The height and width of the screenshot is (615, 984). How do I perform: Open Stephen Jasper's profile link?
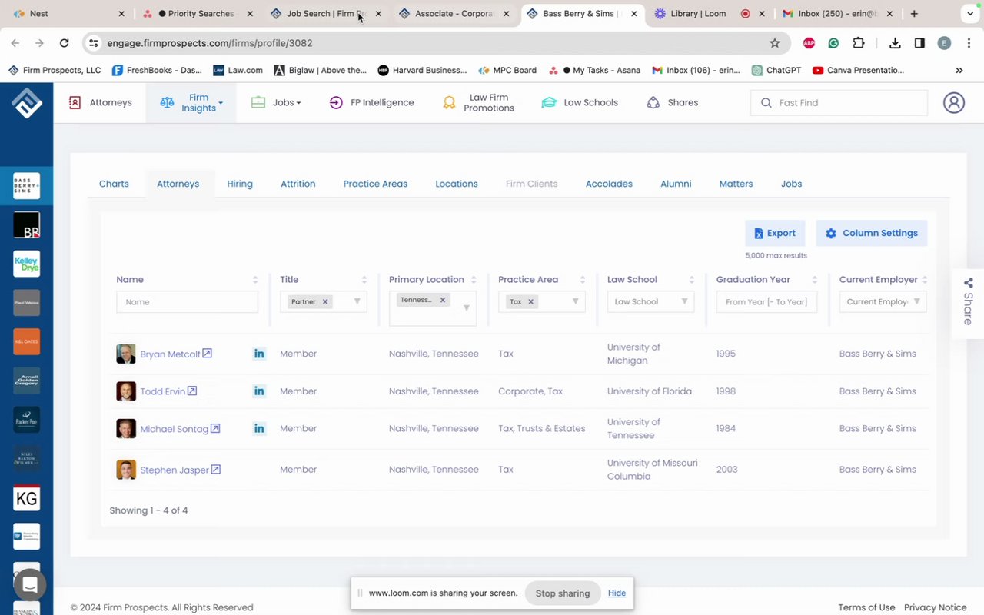[175, 470]
